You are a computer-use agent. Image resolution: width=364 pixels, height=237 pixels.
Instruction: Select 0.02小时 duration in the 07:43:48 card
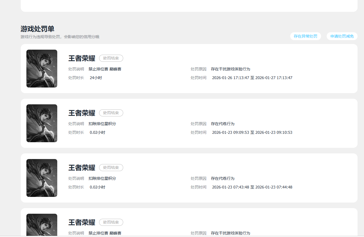(97, 187)
